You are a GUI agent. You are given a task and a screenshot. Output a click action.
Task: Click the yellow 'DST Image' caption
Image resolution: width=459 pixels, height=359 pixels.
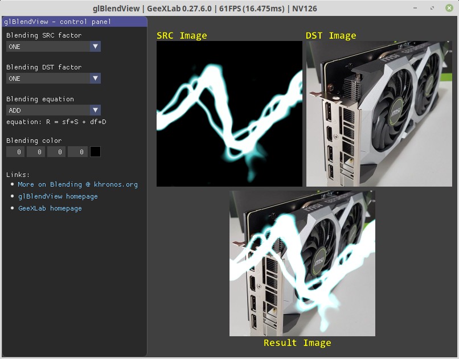coord(331,36)
